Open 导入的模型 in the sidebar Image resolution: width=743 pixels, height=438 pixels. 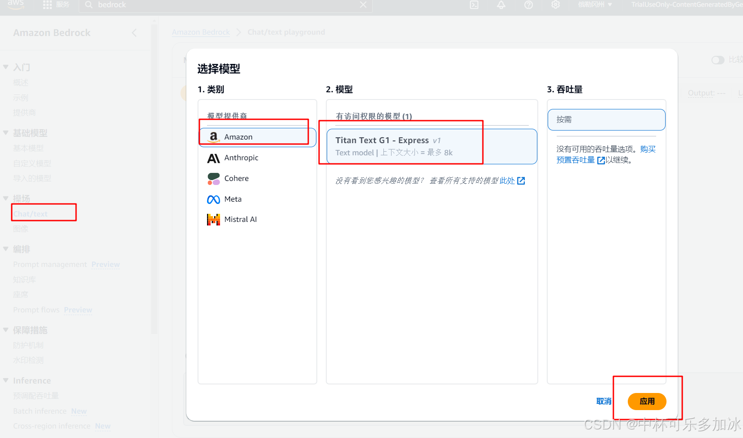32,178
